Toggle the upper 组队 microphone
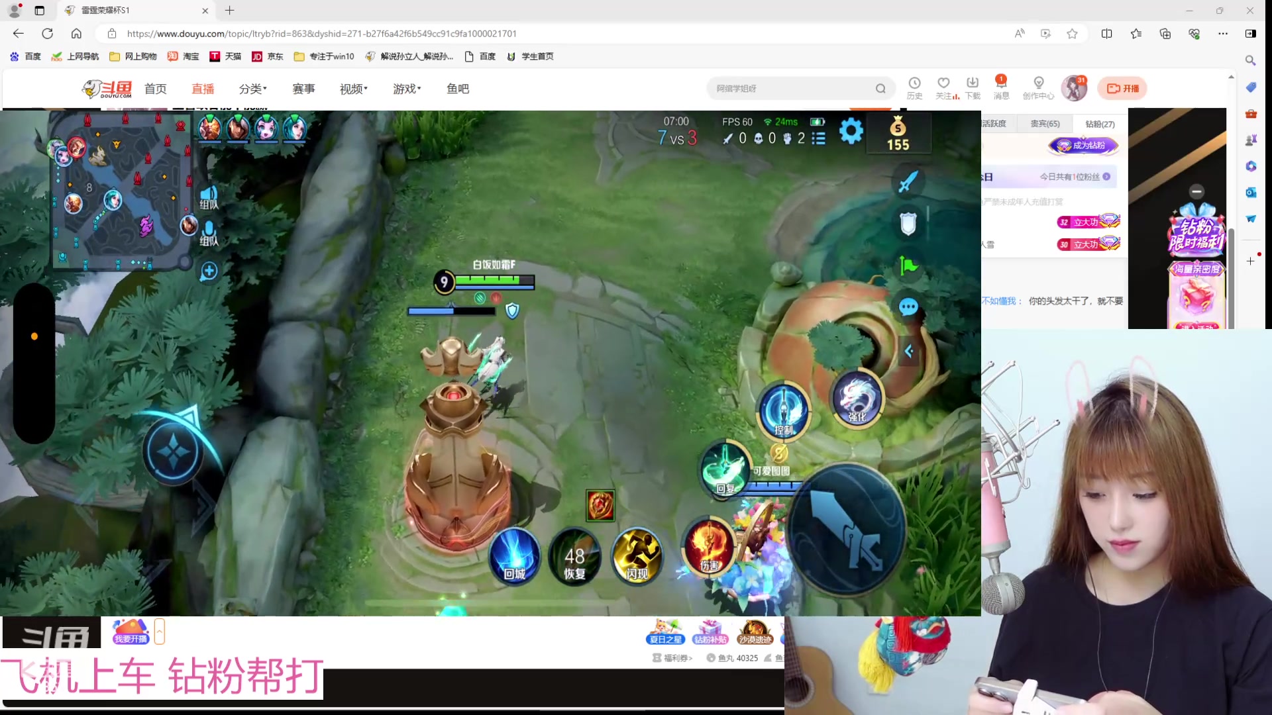 pos(209,197)
